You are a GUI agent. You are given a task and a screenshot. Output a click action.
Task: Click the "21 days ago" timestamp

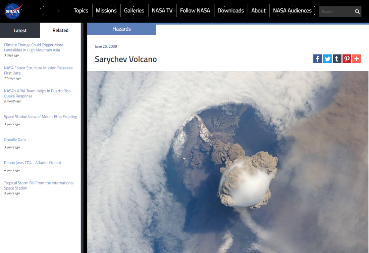tap(12, 78)
